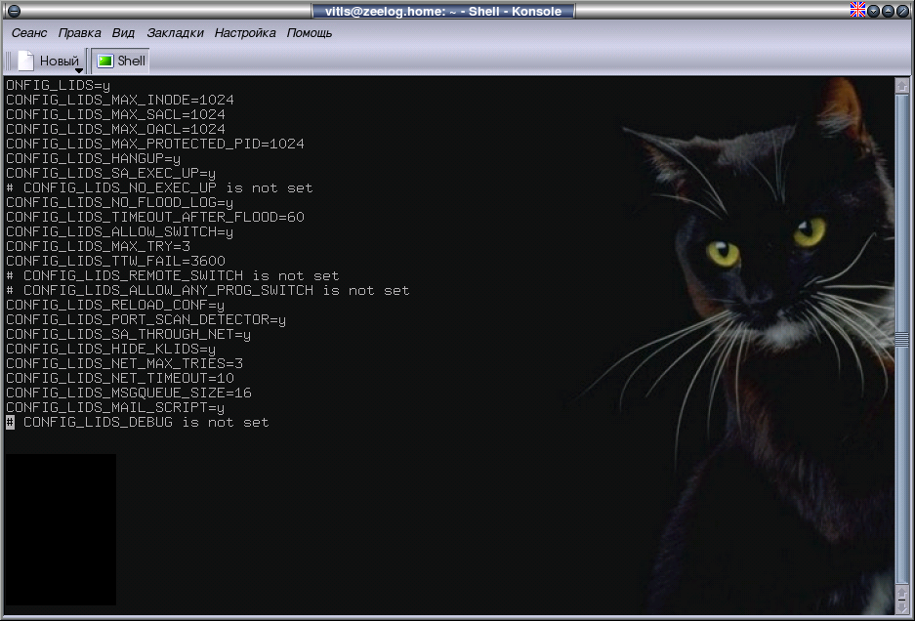Click line CONFIG_LIDS_NET_MAX_TRIES=3
Viewport: 915px width, 621px height.
click(x=124, y=363)
